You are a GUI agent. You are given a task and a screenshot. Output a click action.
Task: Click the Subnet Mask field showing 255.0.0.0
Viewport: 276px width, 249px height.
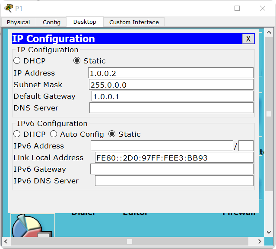tap(171, 85)
